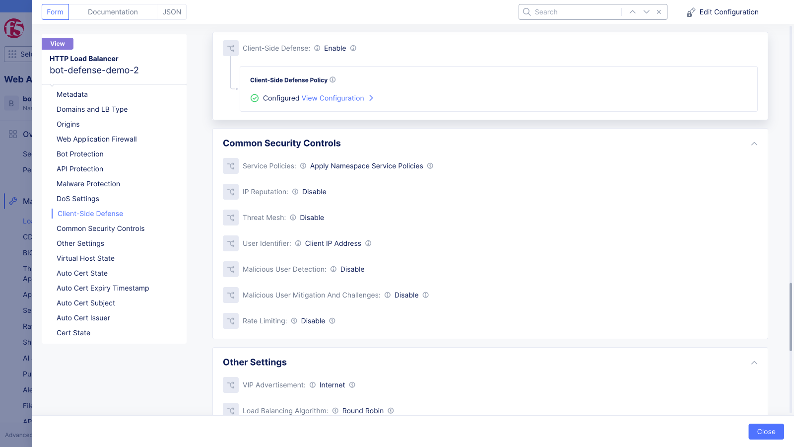
Task: Click the info icon next to Rate Limiting Disable
Action: click(333, 321)
